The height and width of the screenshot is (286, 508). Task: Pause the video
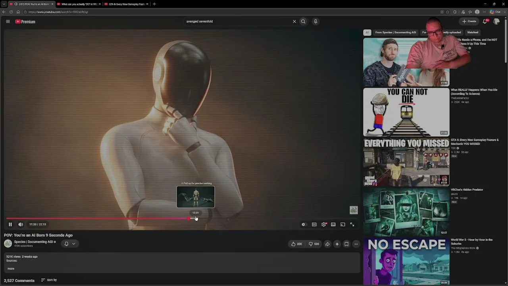(10, 224)
